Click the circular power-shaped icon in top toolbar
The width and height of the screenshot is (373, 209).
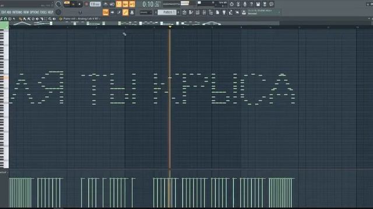(231, 4)
